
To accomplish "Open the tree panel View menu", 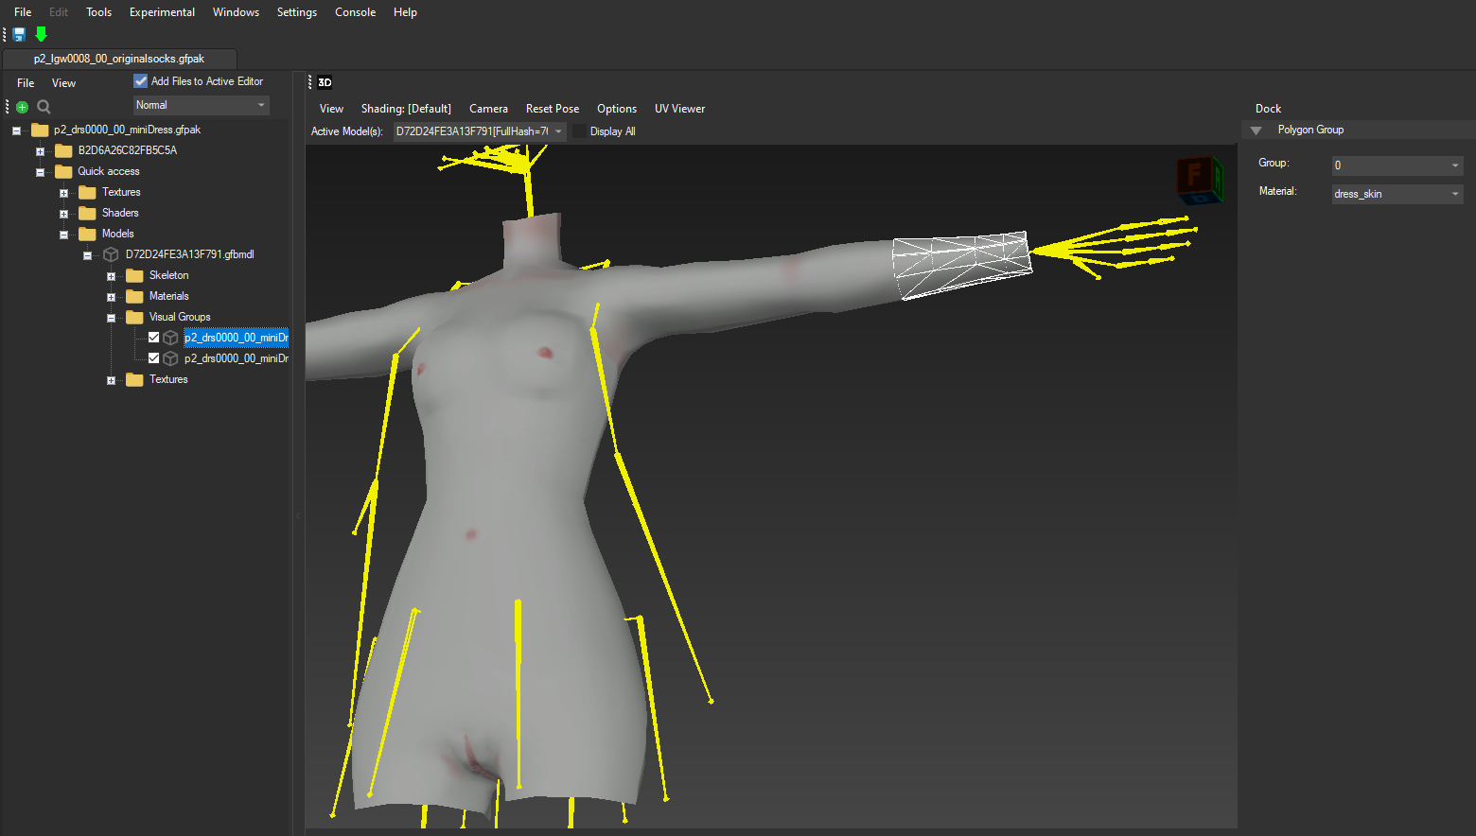I will (x=63, y=83).
